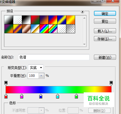
Task: Select the blue, yellow, blue gradient preset
Action: click(62, 20)
